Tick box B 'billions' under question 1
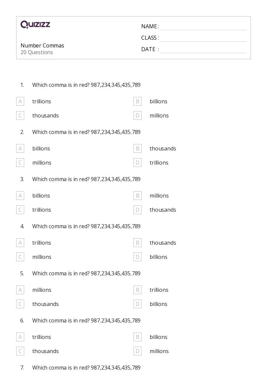This screenshot has width=267, height=378. click(138, 101)
